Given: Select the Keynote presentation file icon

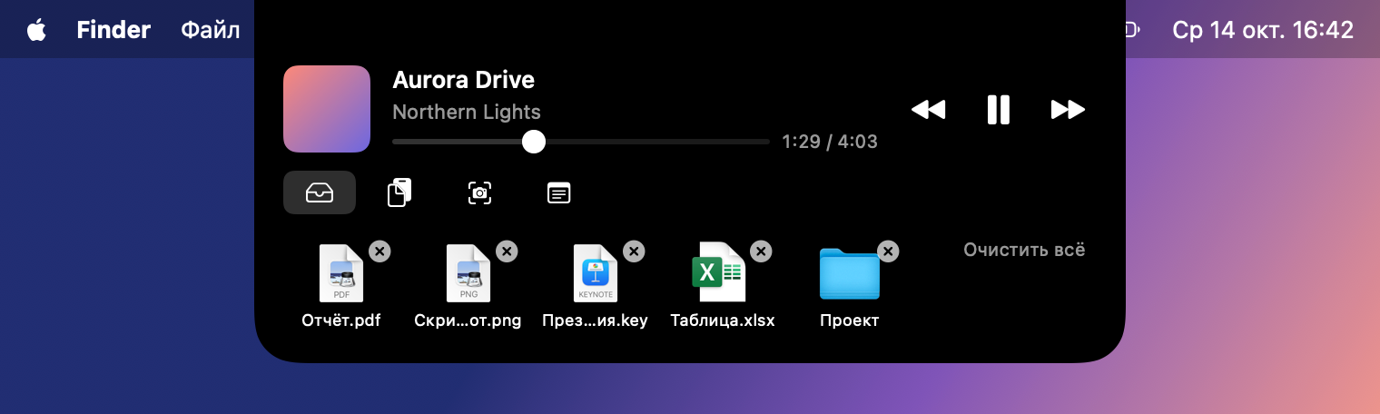Looking at the screenshot, I should click(596, 273).
